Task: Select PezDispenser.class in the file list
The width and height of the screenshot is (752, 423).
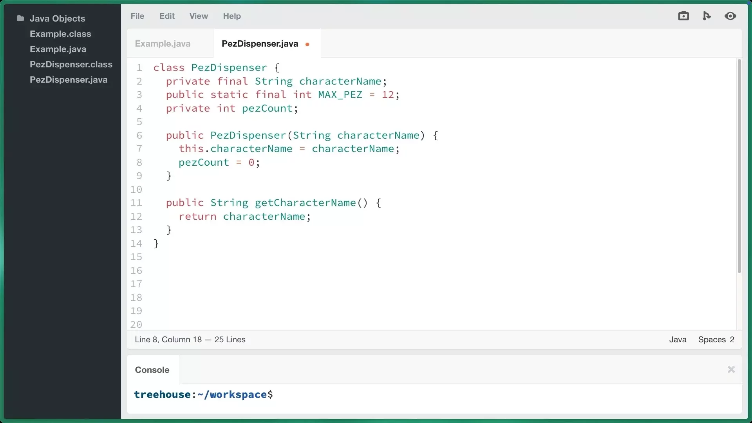Action: click(x=70, y=64)
